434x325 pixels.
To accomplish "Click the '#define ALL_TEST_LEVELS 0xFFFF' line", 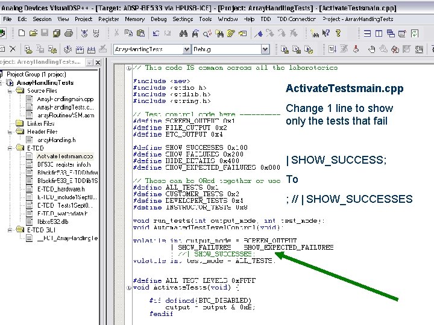I will (194, 281).
